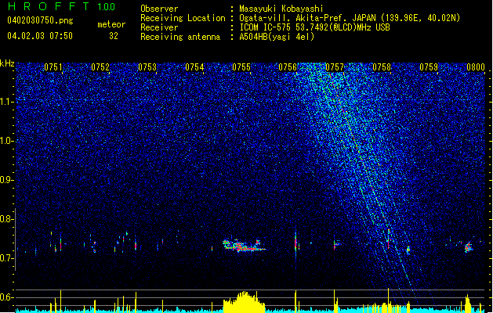Click the kHz axis unit label

[x=7, y=63]
